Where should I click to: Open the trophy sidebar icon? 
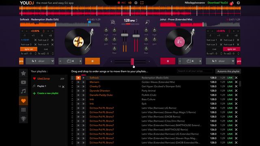(x=24, y=119)
